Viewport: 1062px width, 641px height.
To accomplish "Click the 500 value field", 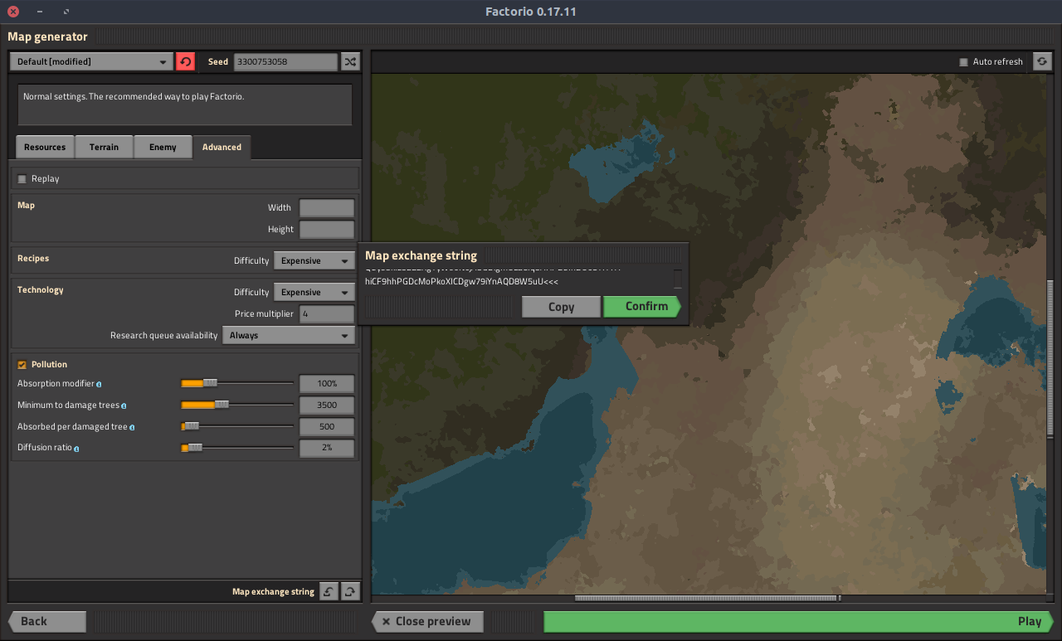I will tap(327, 427).
